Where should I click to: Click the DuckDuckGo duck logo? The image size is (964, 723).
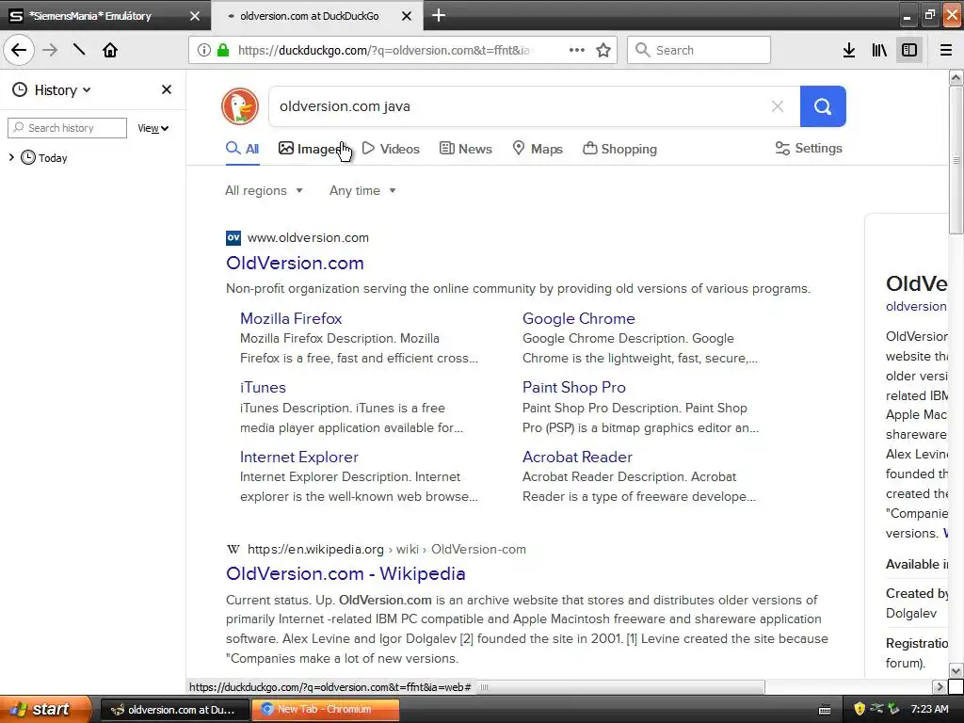tap(240, 106)
